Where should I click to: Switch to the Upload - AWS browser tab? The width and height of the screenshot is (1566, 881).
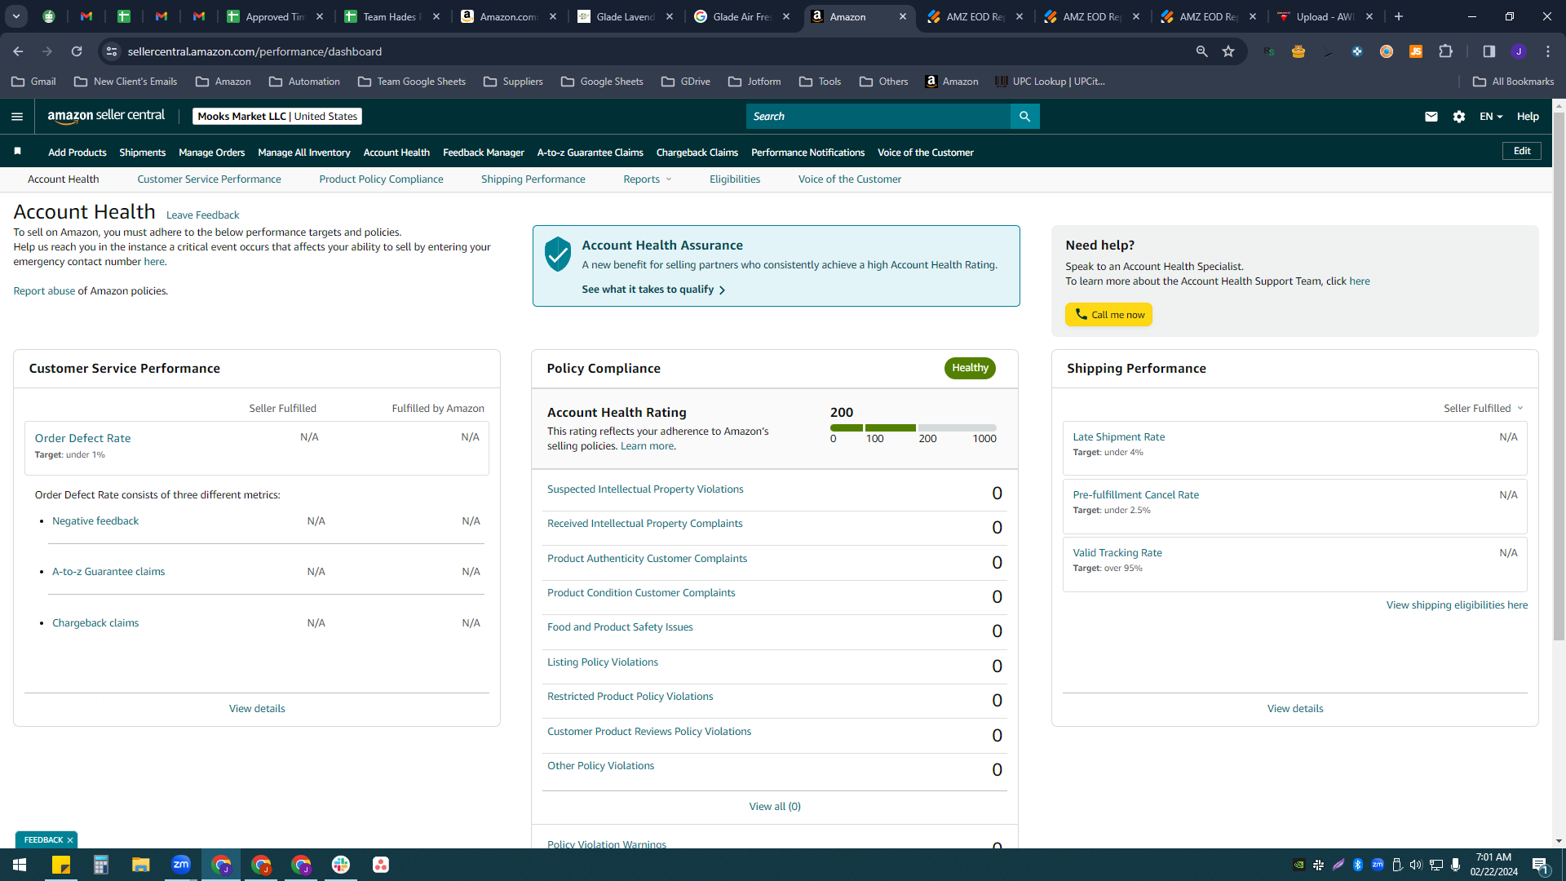click(1325, 16)
